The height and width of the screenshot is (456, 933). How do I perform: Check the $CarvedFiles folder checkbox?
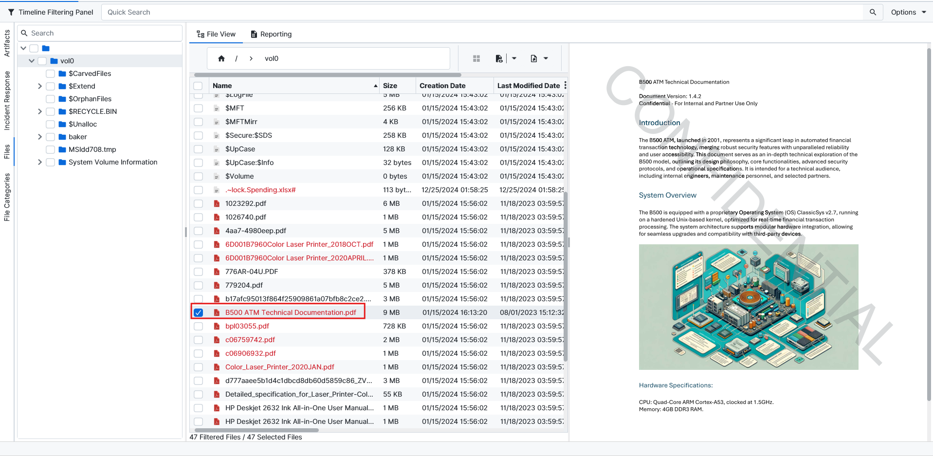[x=50, y=73]
